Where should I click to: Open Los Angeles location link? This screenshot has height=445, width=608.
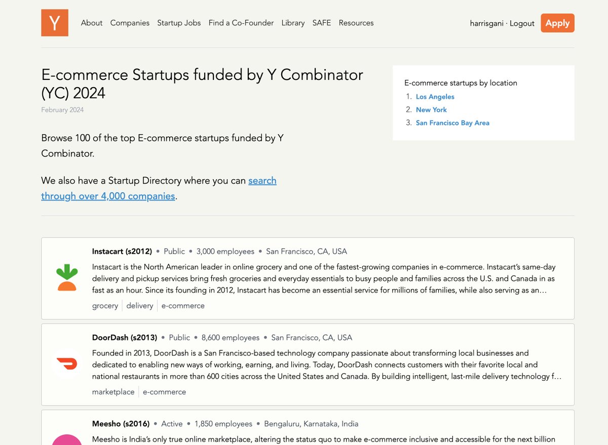tap(435, 97)
